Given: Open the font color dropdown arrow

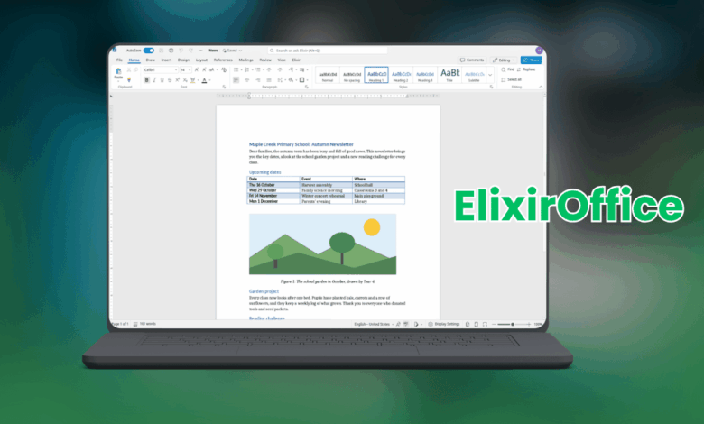Looking at the screenshot, I should (x=209, y=80).
